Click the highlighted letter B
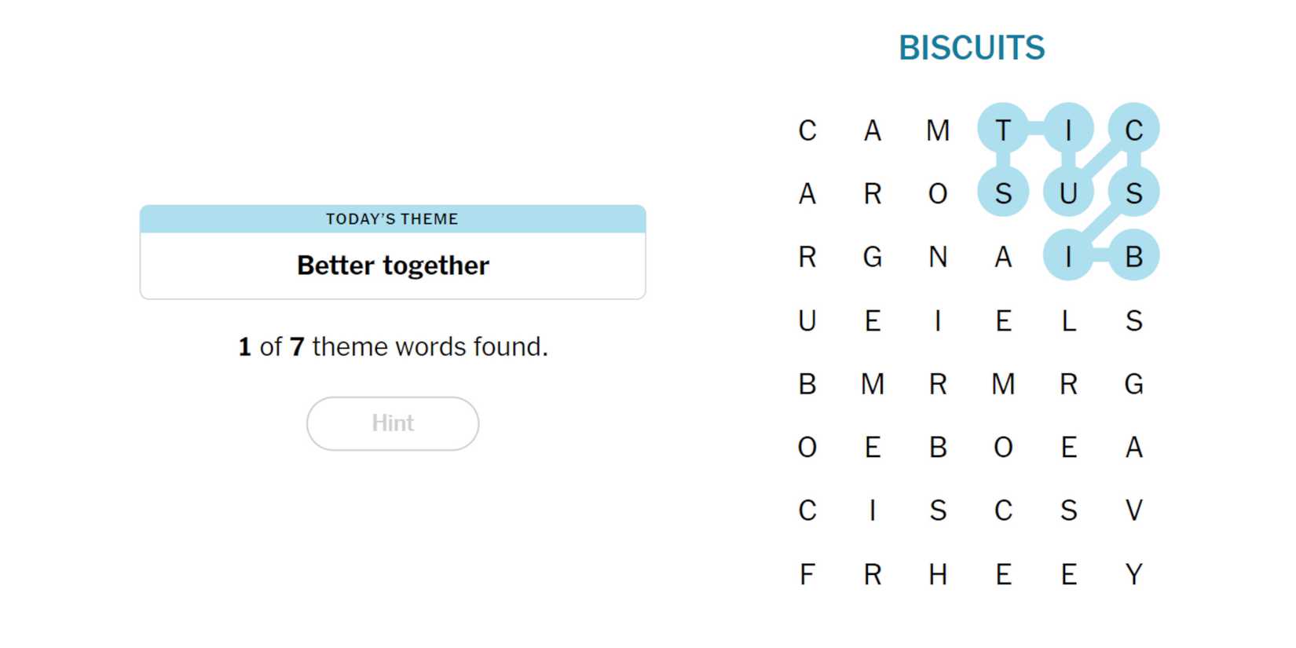This screenshot has width=1296, height=648. pos(1133,257)
